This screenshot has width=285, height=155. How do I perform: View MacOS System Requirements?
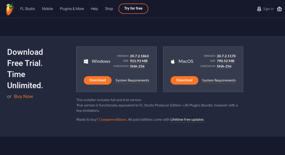219,80
